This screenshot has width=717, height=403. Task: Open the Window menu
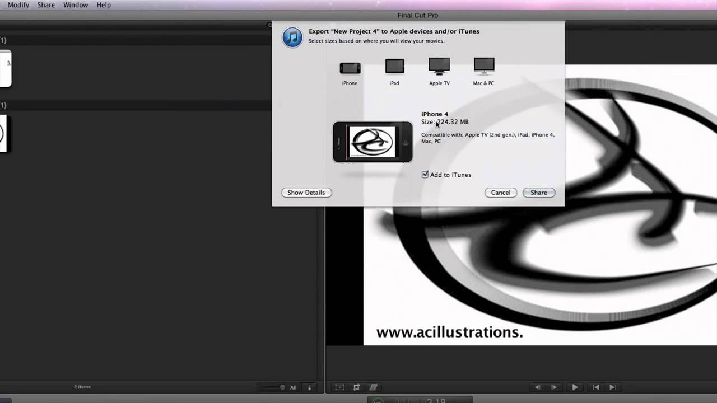pyautogui.click(x=76, y=5)
